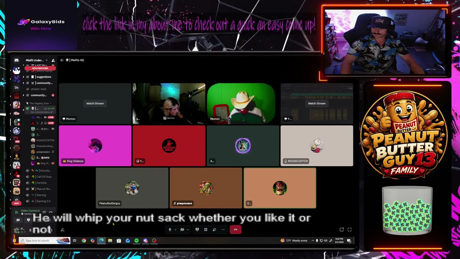Toggle camera in call control bar
Viewport: 460px width, 259px height.
click(182, 230)
